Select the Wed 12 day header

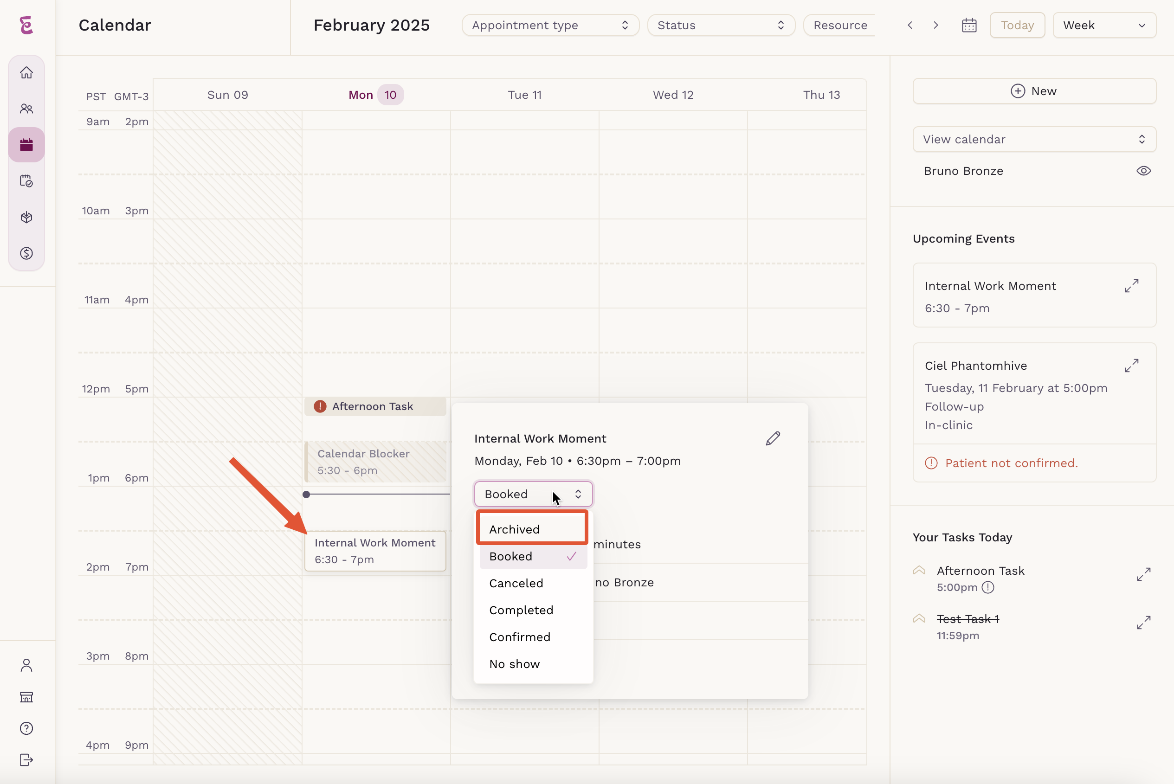click(673, 95)
